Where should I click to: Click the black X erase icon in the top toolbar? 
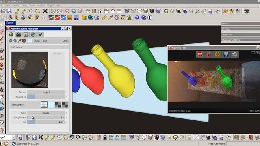45,11
